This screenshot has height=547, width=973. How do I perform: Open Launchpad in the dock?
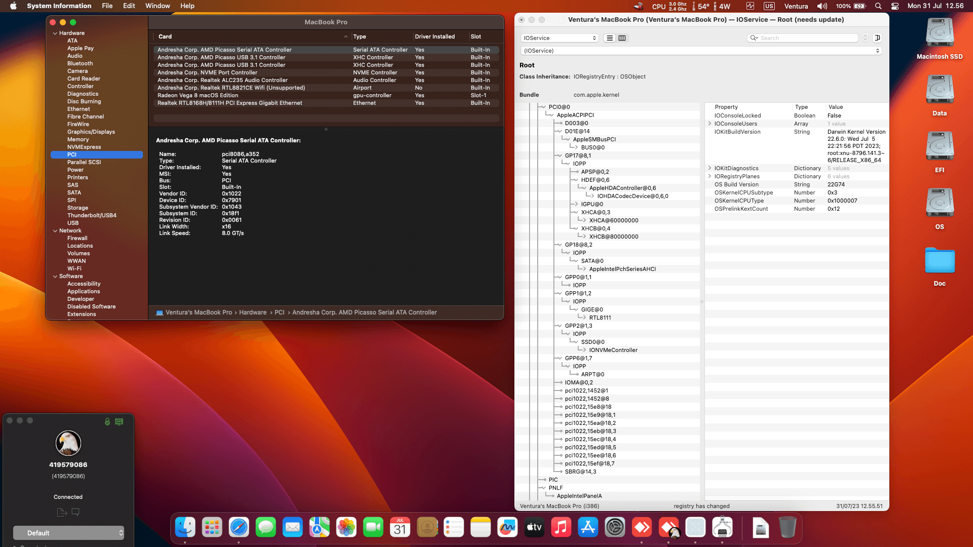coord(212,528)
